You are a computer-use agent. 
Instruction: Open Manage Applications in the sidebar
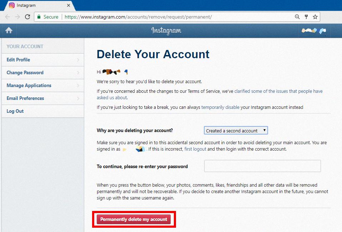click(43, 85)
